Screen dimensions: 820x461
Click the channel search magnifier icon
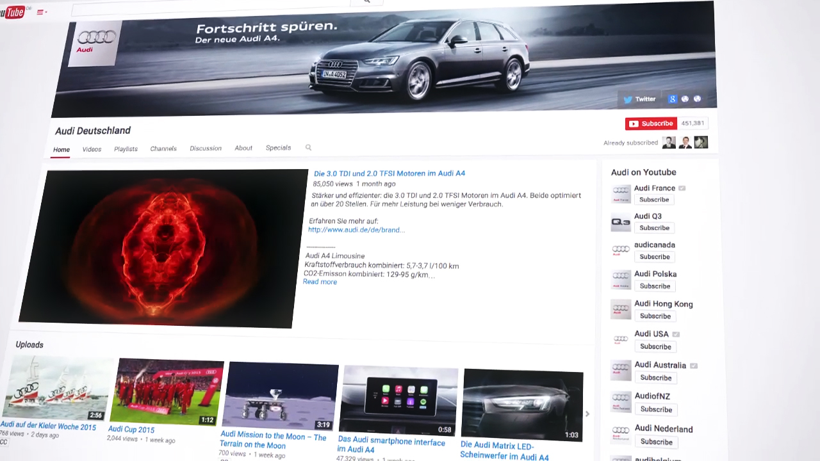coord(308,147)
